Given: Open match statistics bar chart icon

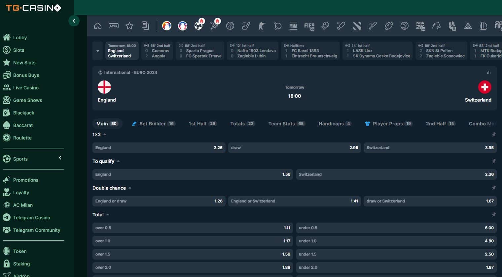Looking at the screenshot, I should point(489,72).
